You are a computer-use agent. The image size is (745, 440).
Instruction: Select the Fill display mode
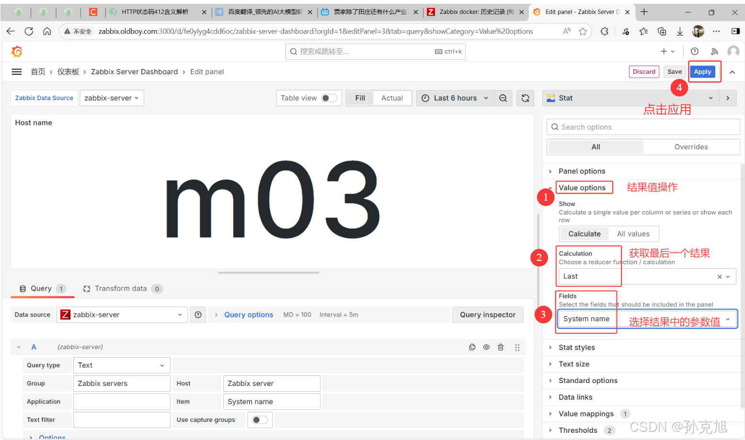click(360, 98)
